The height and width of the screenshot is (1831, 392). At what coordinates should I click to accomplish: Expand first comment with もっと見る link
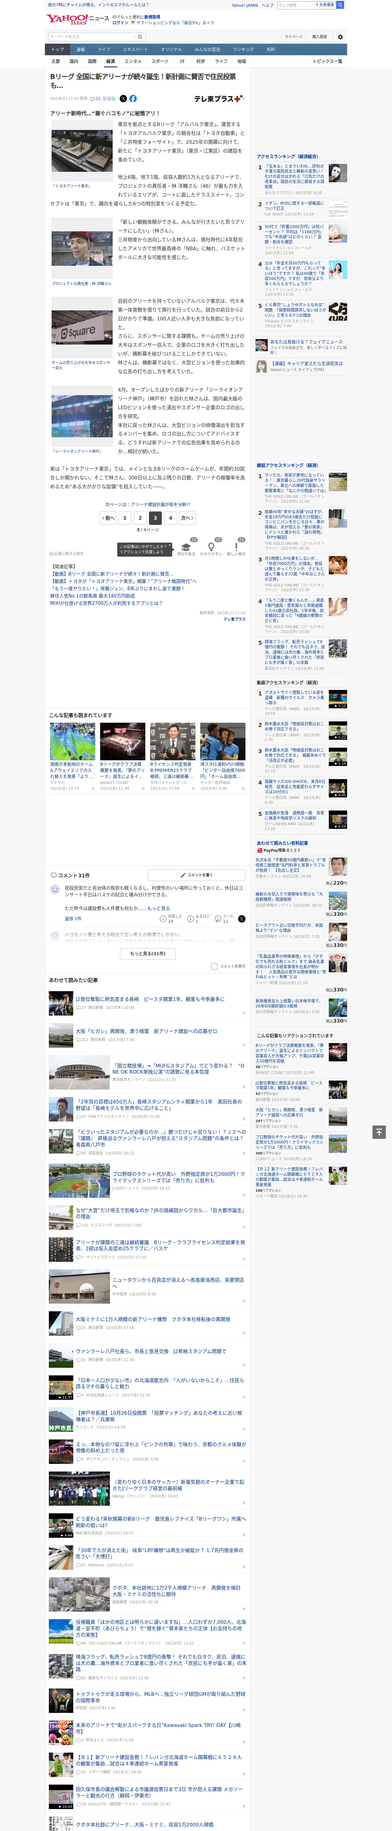pyautogui.click(x=159, y=908)
